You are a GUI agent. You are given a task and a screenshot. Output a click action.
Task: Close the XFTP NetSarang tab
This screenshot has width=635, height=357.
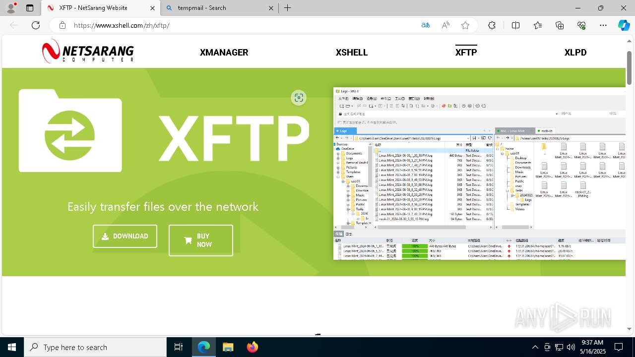coord(153,8)
